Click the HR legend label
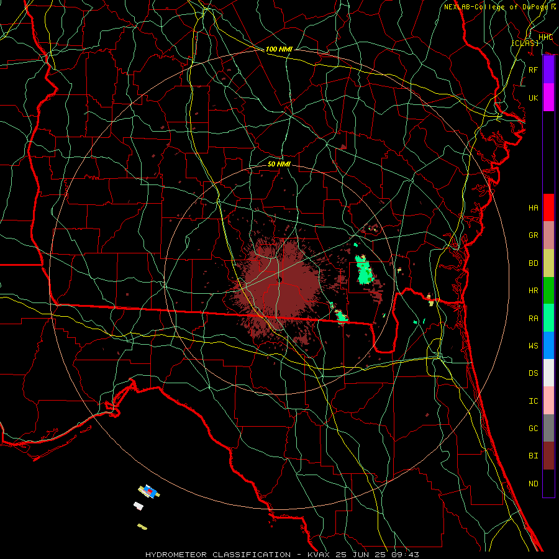Viewport: 559px width, 559px height. click(533, 291)
